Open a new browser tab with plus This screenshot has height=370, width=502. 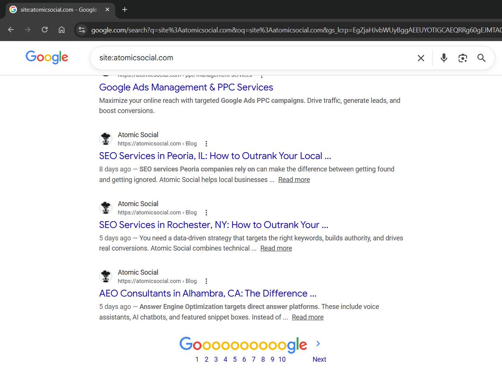[x=125, y=9]
